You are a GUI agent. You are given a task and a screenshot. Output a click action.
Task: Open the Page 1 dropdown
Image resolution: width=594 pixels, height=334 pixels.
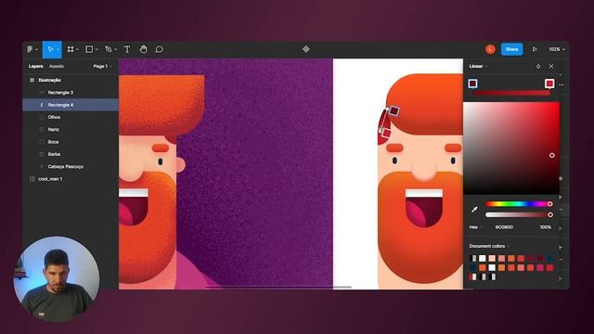tap(103, 66)
